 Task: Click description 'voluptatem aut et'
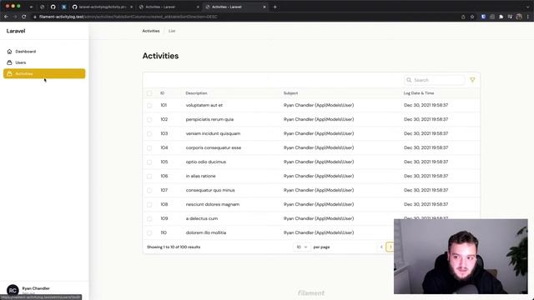(x=204, y=105)
